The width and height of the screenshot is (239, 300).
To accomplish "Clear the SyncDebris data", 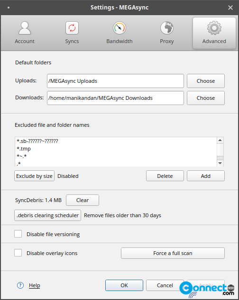I will (x=83, y=200).
